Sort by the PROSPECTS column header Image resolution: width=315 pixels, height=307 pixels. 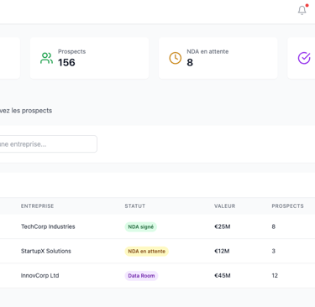coord(287,206)
